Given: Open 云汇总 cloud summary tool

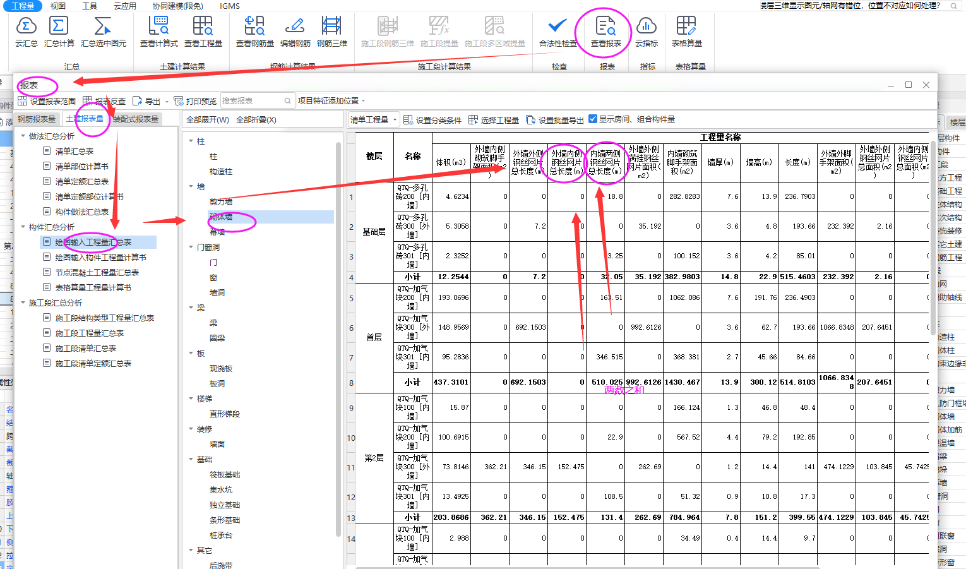Looking at the screenshot, I should click(26, 32).
